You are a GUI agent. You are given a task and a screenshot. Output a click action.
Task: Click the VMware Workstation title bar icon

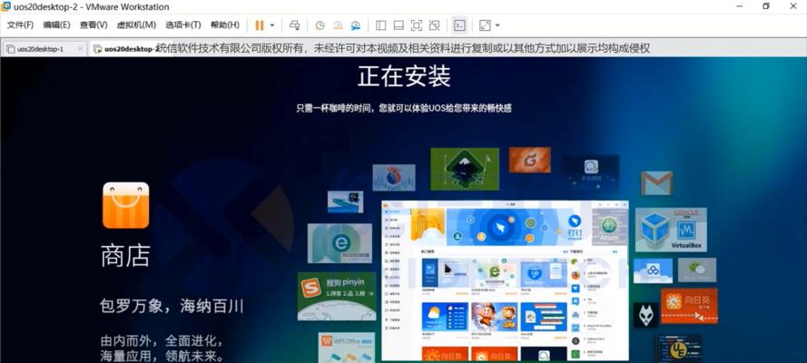tap(6, 6)
